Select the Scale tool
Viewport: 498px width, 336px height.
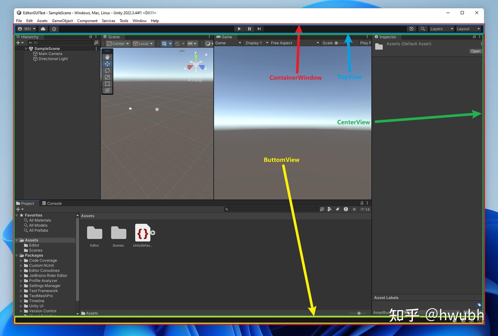[107, 77]
